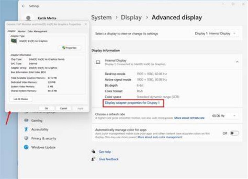Screen dimensions: 248x179
Task: Click the Kartik Mehta account name
Action: (x=47, y=18)
